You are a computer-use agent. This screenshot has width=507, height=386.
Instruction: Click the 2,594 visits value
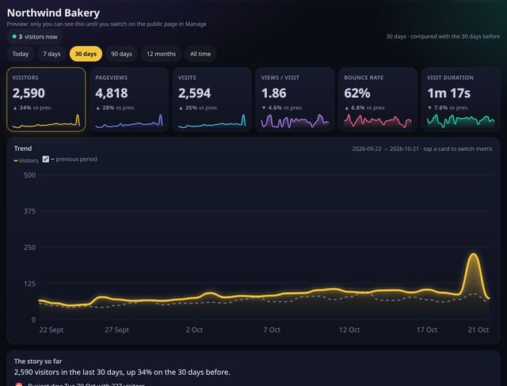pos(194,93)
